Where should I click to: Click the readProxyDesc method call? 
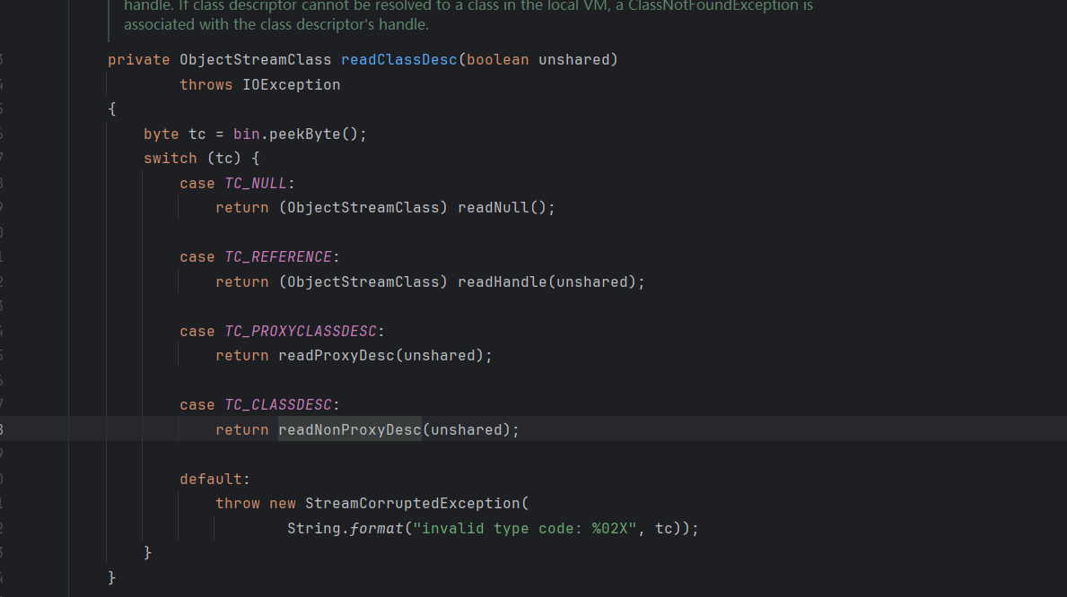tap(336, 356)
